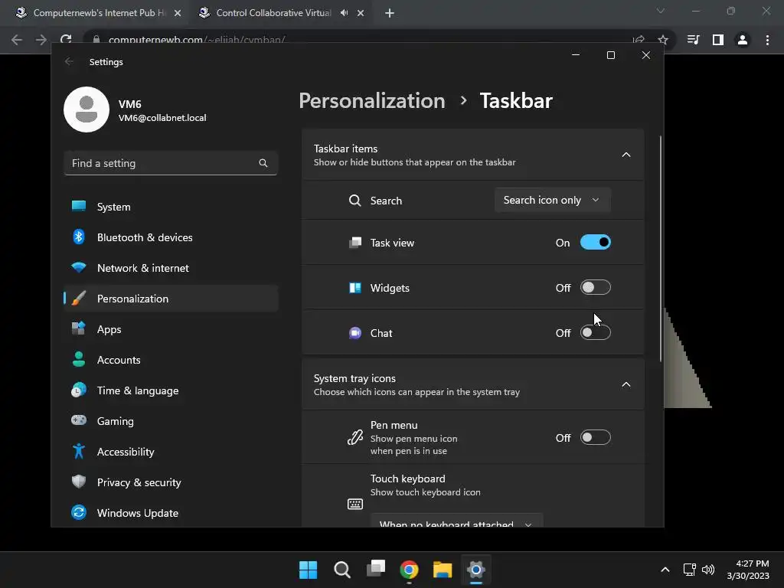Bookmark this page with the star
This screenshot has width=784, height=588.
click(x=663, y=40)
